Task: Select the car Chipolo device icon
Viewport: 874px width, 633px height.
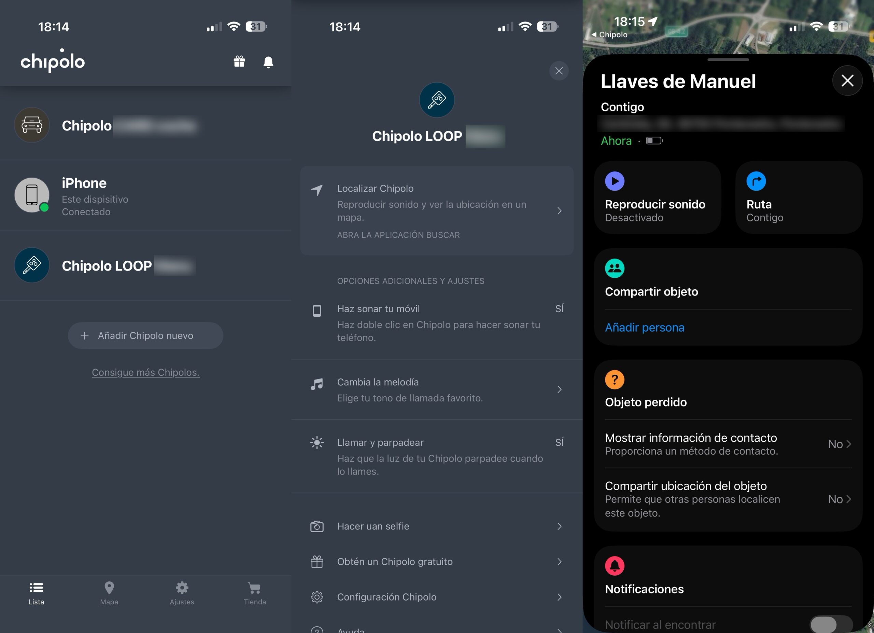Action: [x=32, y=125]
